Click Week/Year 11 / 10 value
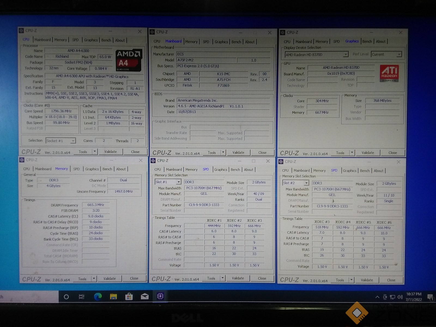This screenshot has width=436, height=327. (389, 195)
